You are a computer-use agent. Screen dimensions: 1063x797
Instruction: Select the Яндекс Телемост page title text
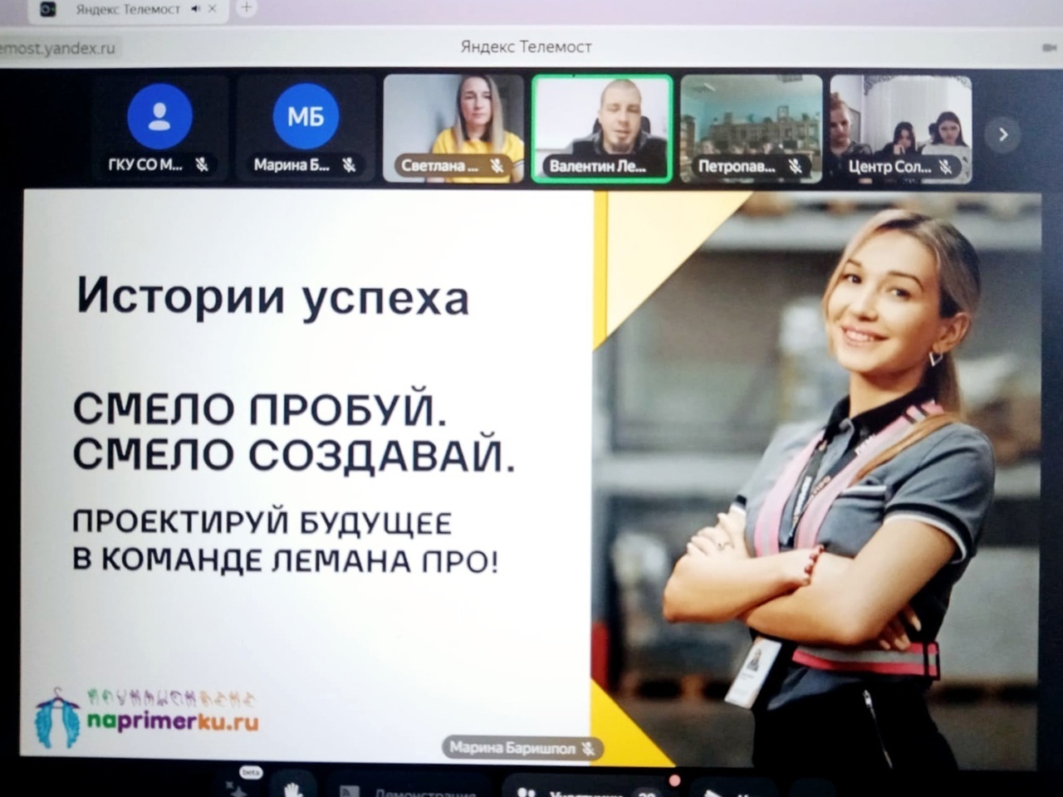pos(527,46)
